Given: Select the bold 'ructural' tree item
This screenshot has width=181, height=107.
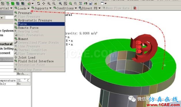Looking at the screenshot, I should coord(6,44).
